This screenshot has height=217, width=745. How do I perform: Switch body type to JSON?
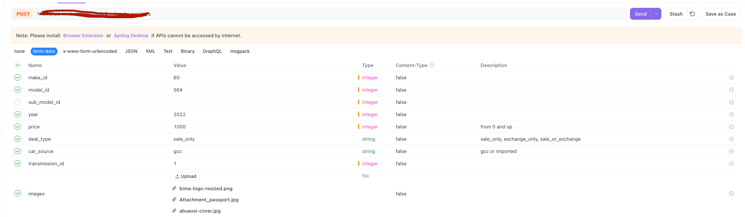coord(131,51)
